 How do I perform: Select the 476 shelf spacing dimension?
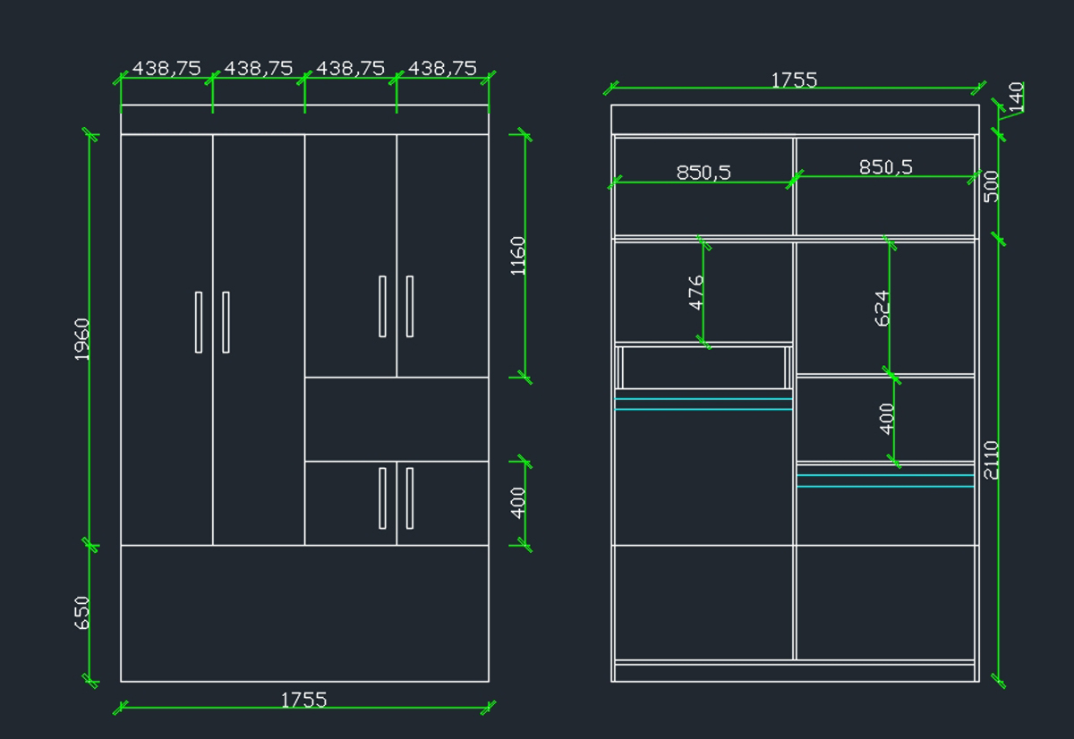696,292
